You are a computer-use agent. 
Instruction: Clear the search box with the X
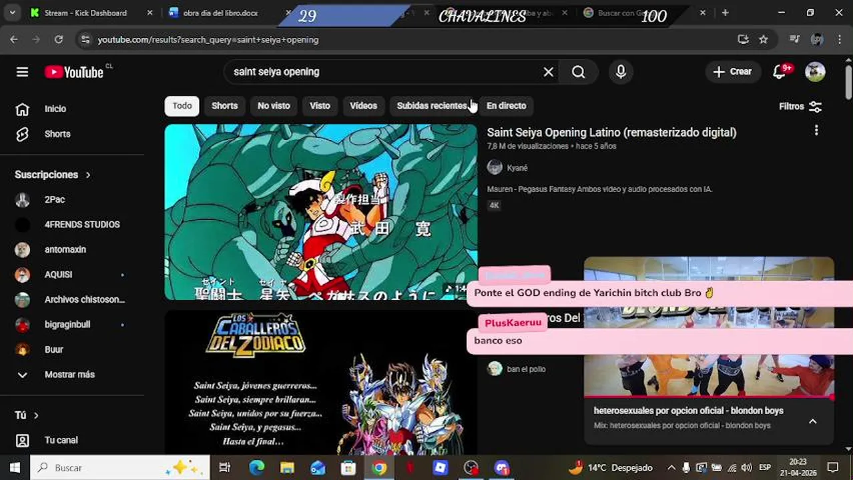[548, 72]
